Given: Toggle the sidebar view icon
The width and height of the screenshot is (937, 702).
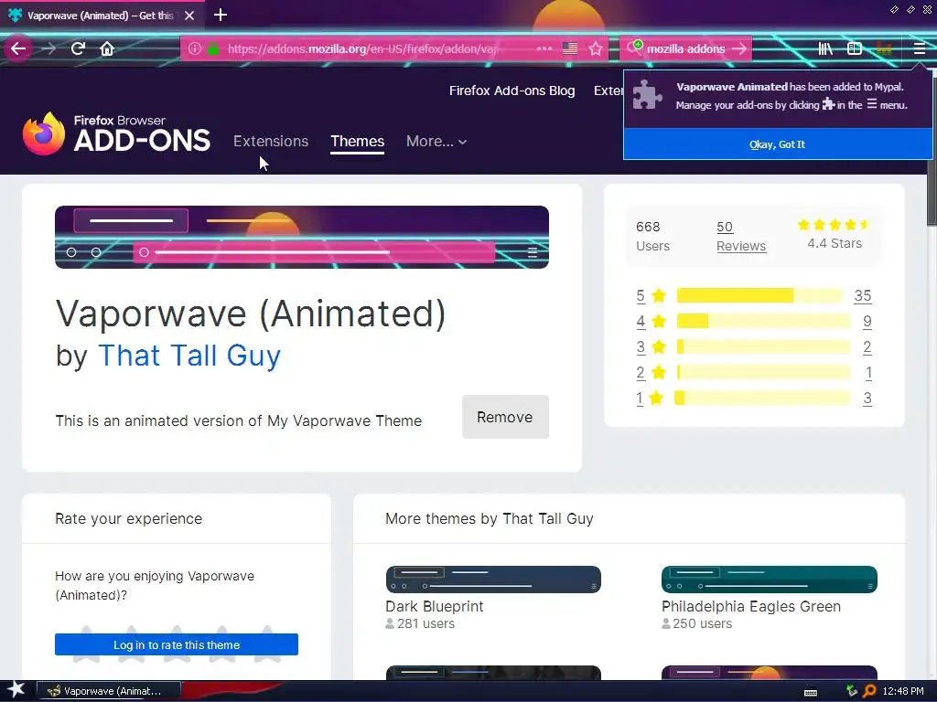Looking at the screenshot, I should [854, 48].
